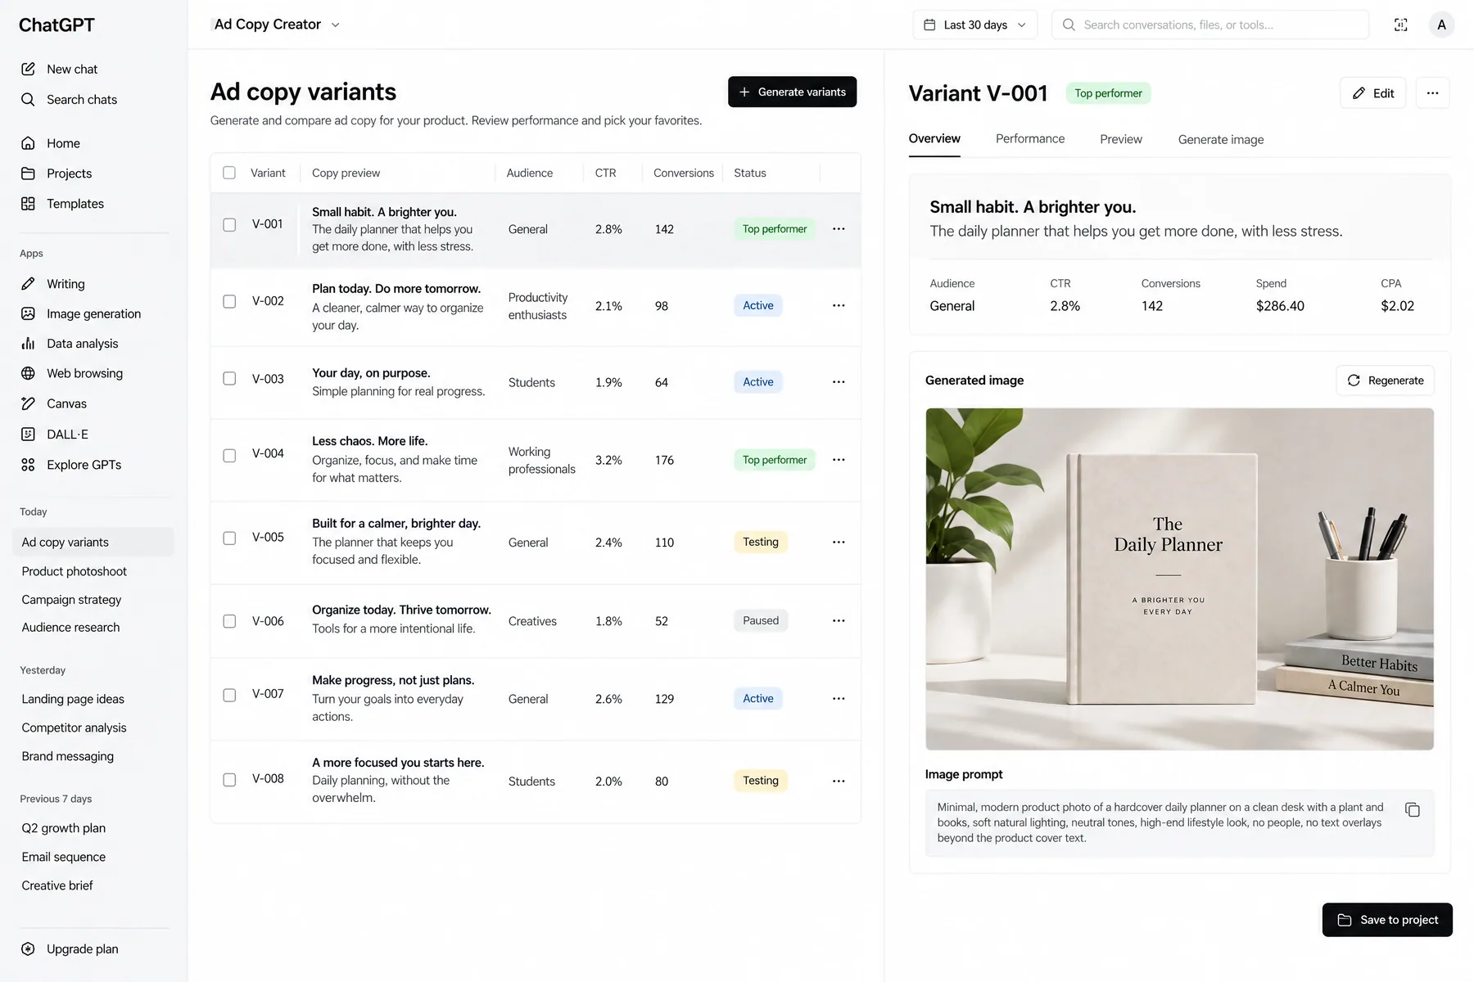Image resolution: width=1474 pixels, height=982 pixels.
Task: Open the Web browsing globe icon
Action: (x=28, y=373)
